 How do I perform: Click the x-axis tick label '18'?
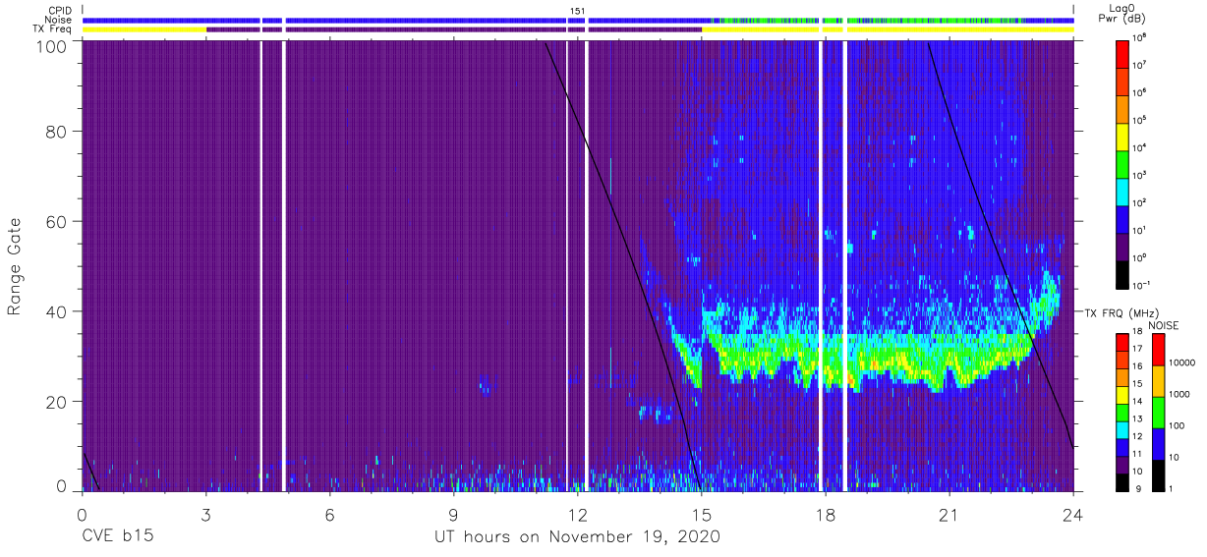click(826, 515)
